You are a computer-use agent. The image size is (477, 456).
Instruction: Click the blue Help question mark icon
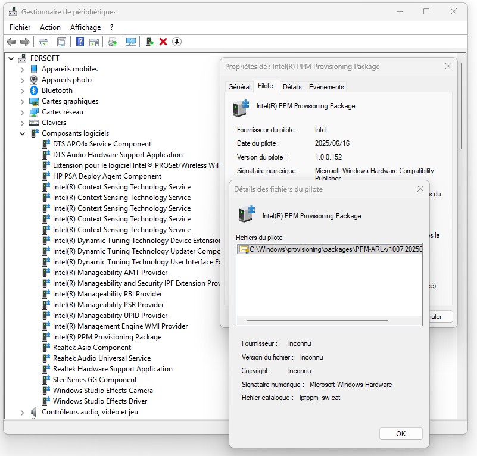tap(80, 42)
